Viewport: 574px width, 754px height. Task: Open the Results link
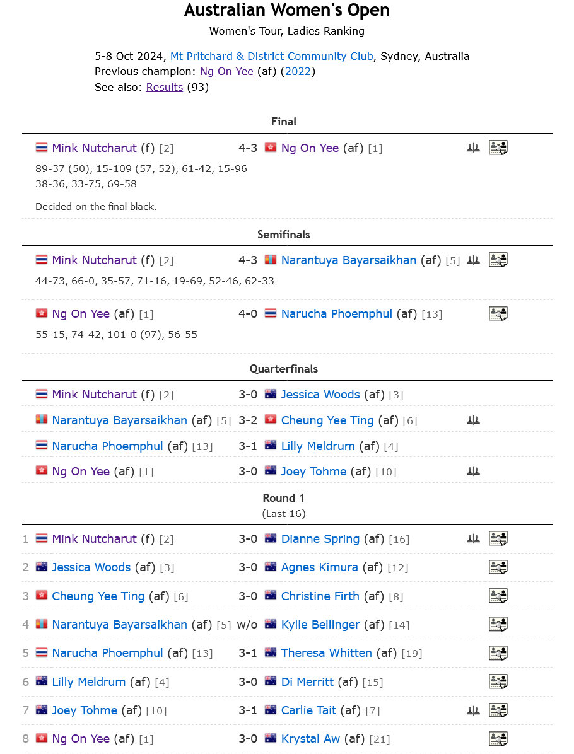click(165, 87)
